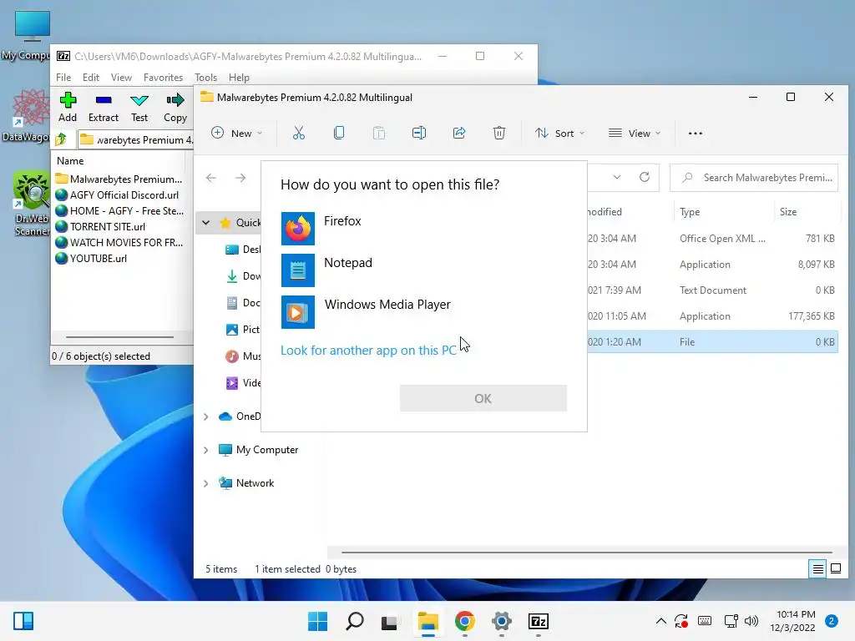
Task: Open Edit menu in 7-Zip
Action: click(90, 78)
